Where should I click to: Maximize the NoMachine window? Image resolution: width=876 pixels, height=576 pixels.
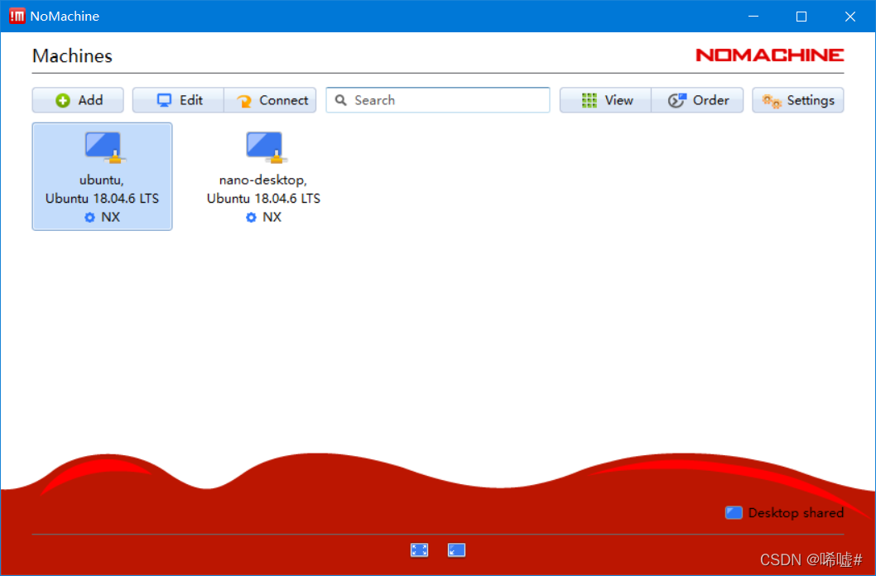pos(801,17)
